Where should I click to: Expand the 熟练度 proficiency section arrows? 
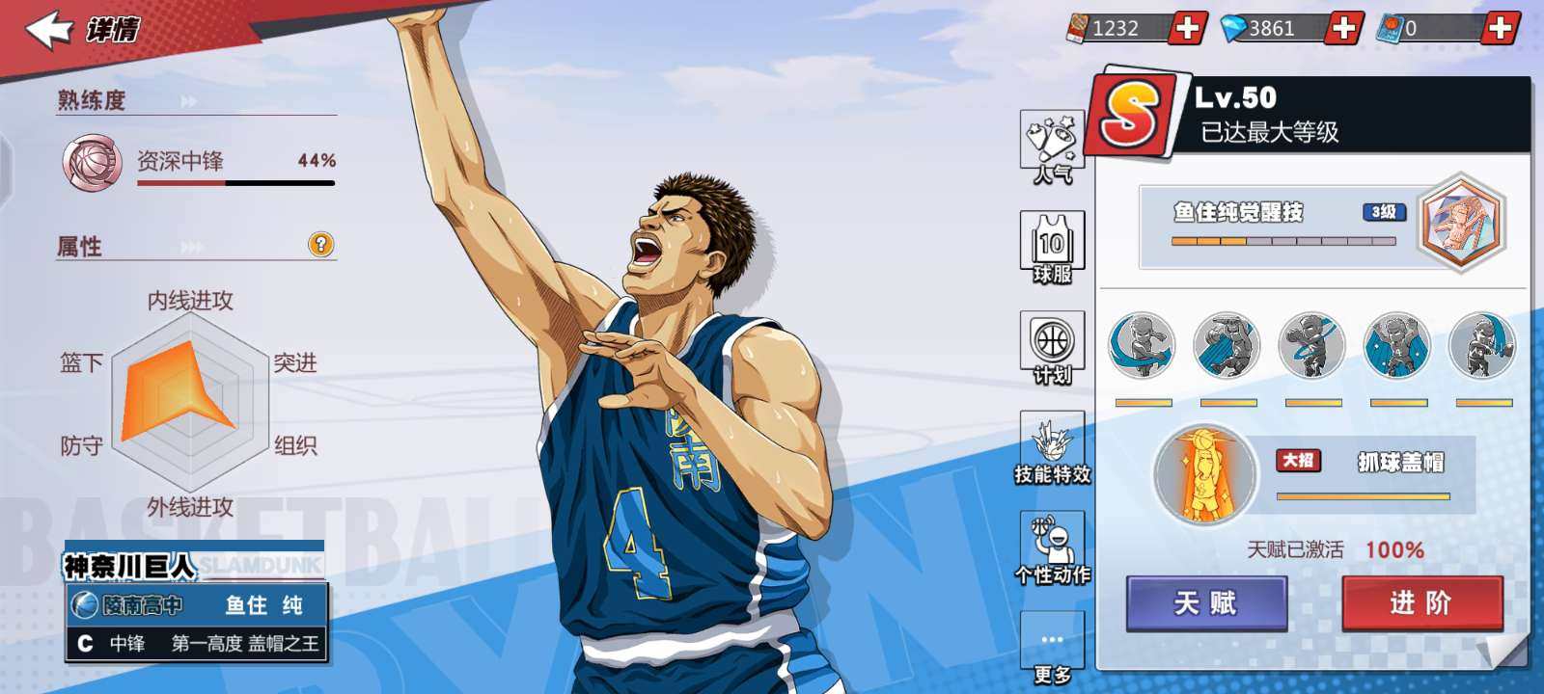[189, 100]
